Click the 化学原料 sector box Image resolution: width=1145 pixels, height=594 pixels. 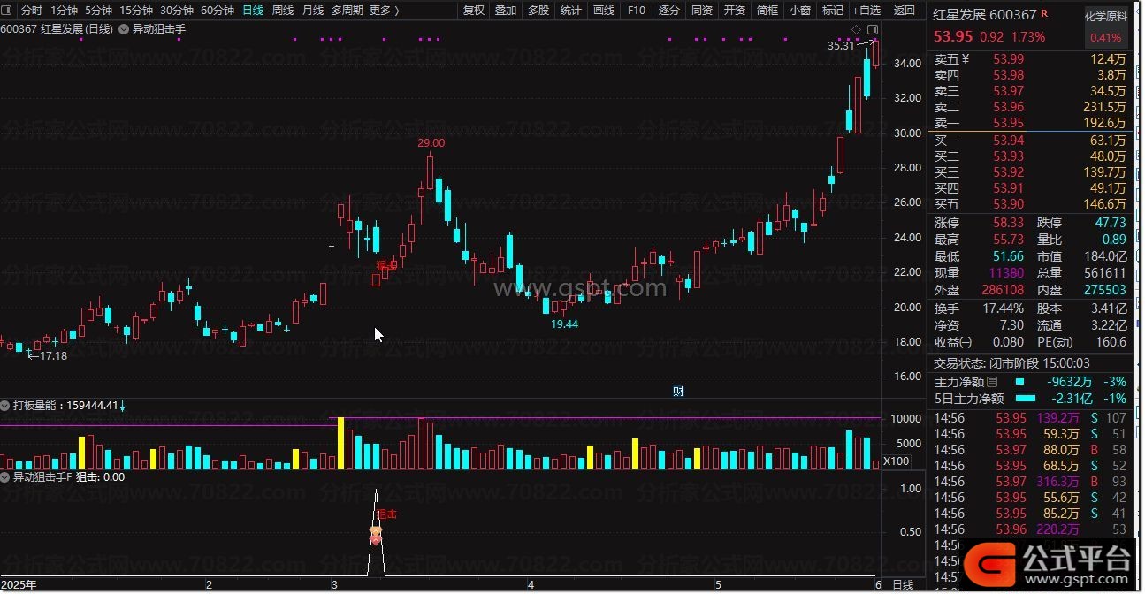[1106, 17]
